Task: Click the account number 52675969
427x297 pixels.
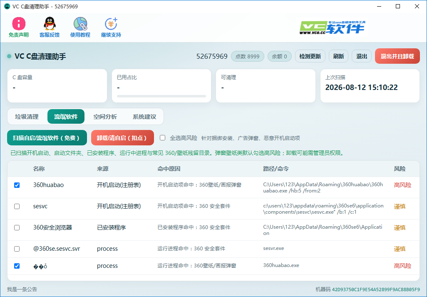Action: (212, 56)
